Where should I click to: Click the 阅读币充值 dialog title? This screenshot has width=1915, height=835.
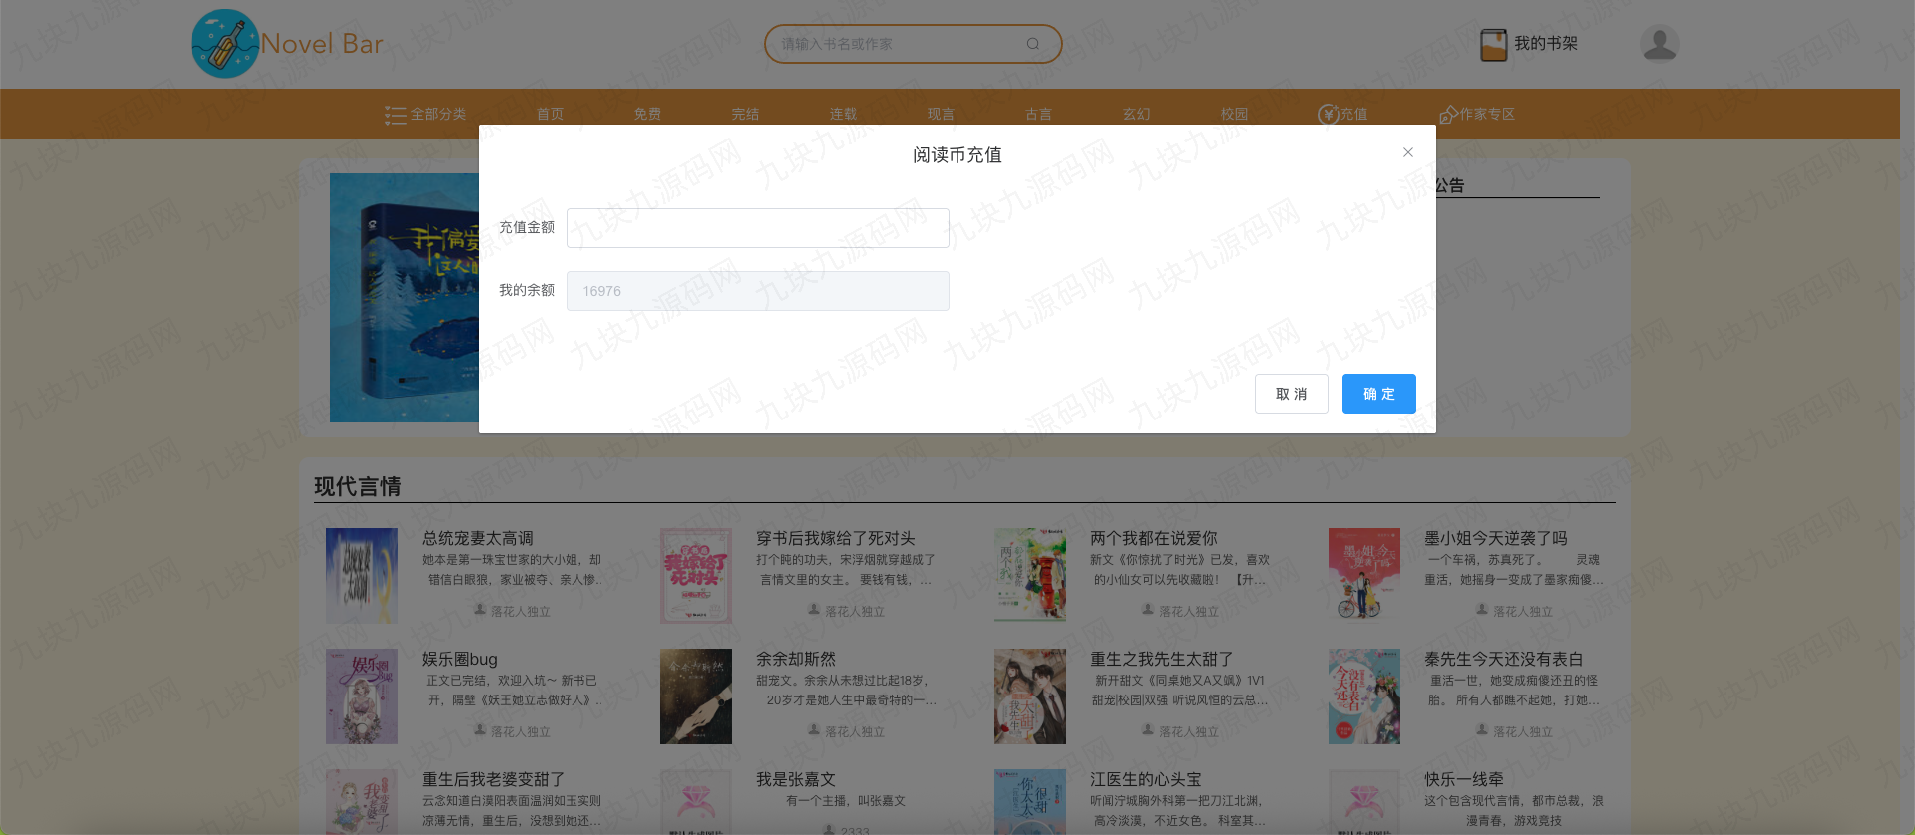[x=957, y=155]
